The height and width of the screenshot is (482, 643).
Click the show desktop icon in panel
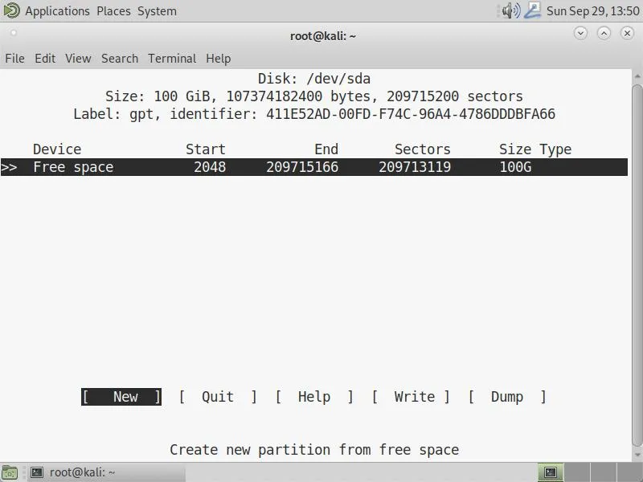pyautogui.click(x=10, y=472)
